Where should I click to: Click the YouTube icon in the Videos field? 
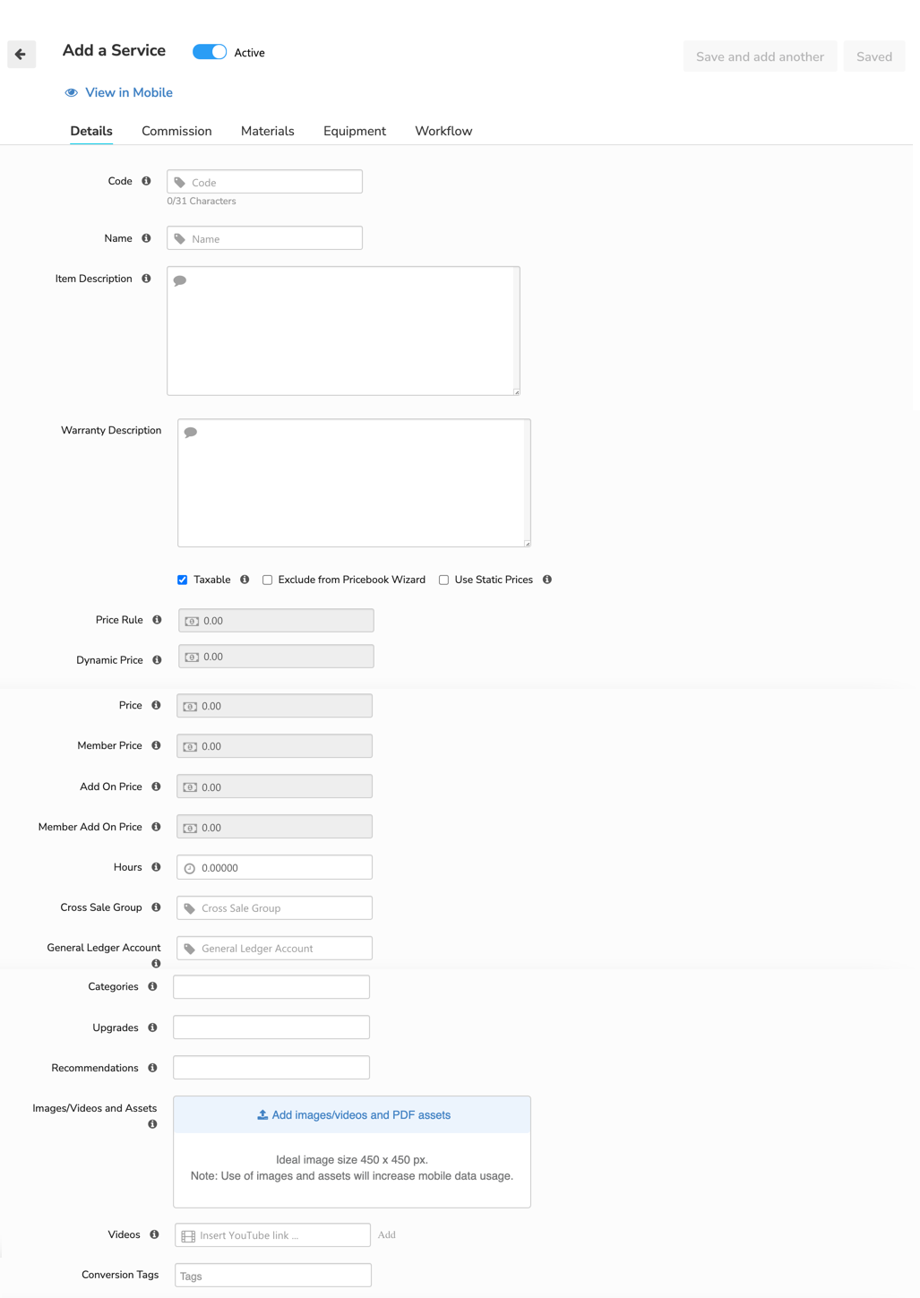[x=187, y=1234]
